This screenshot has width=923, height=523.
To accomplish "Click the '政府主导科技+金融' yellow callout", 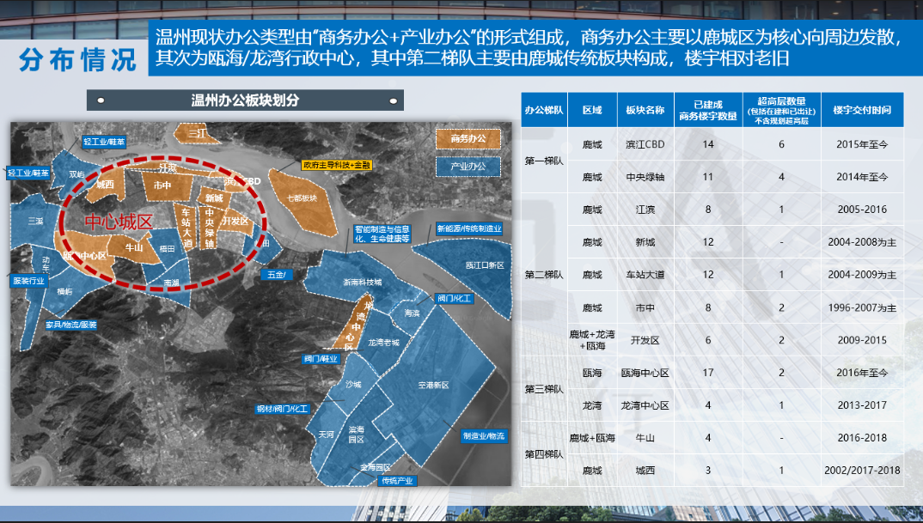I will point(336,165).
